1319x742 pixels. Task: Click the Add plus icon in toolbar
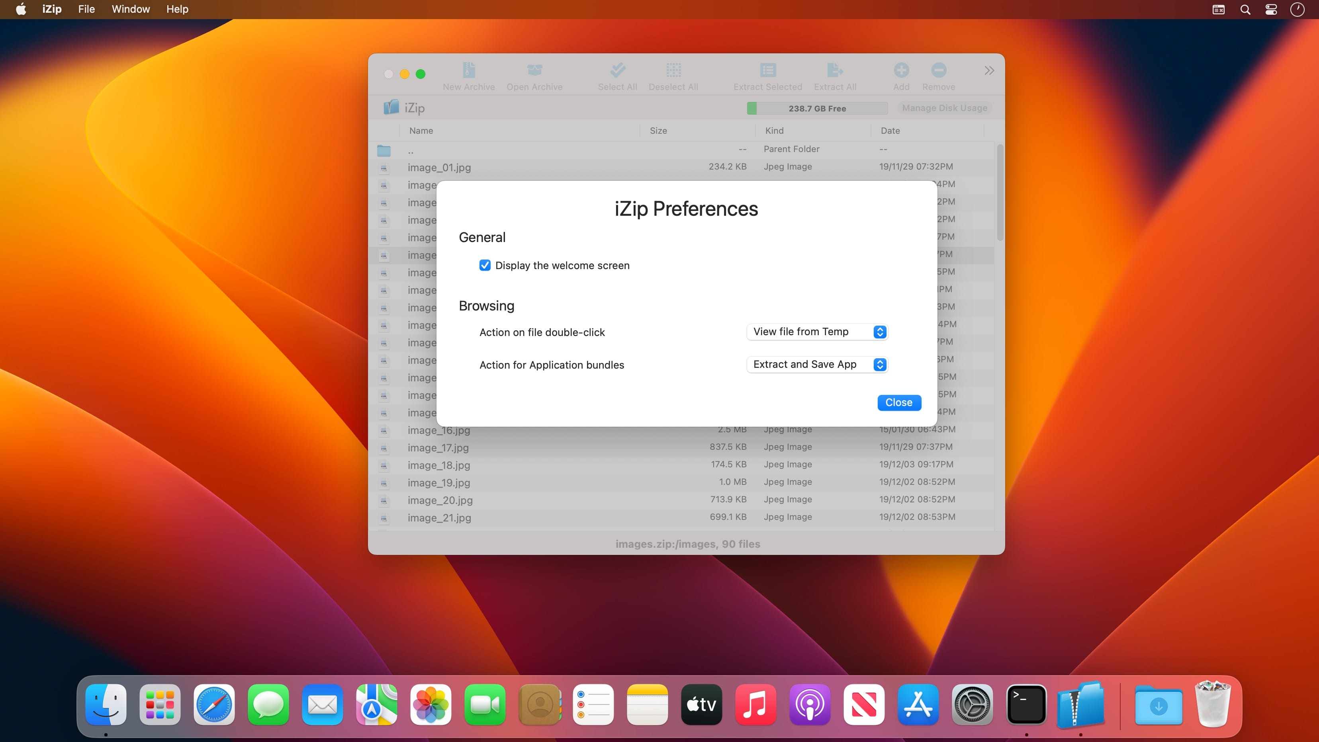[x=901, y=70]
